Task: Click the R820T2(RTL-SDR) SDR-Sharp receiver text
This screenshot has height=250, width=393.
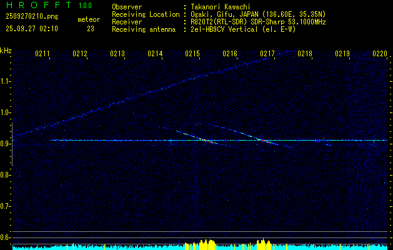Action: [258, 22]
